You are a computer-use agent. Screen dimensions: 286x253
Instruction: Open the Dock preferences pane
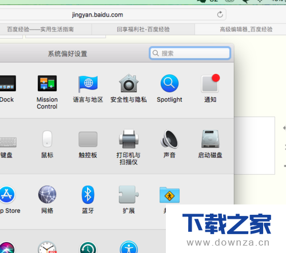[7, 83]
